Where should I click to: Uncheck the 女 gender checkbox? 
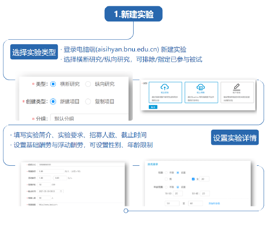click(x=193, y=179)
